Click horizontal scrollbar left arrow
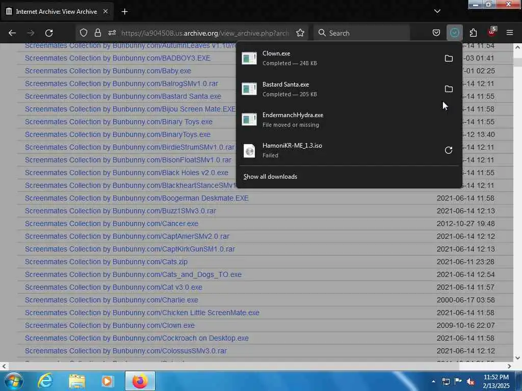 coord(4,366)
